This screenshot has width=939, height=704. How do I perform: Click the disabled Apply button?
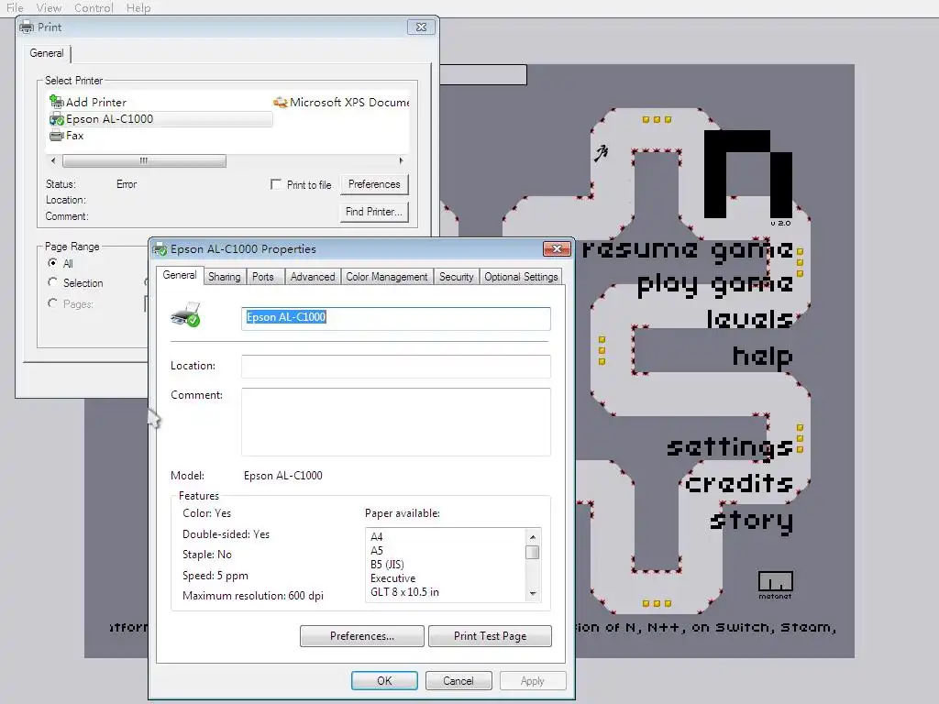[533, 681]
